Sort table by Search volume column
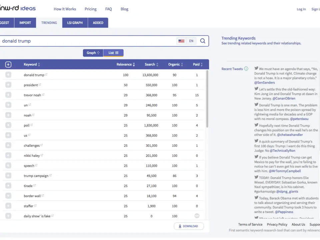320x240 pixels. click(151, 64)
